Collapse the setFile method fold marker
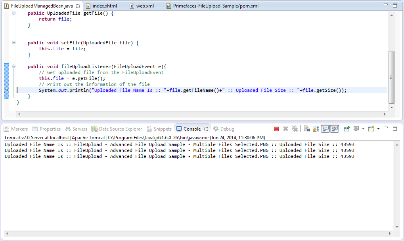This screenshot has width=404, height=241. tap(13, 43)
